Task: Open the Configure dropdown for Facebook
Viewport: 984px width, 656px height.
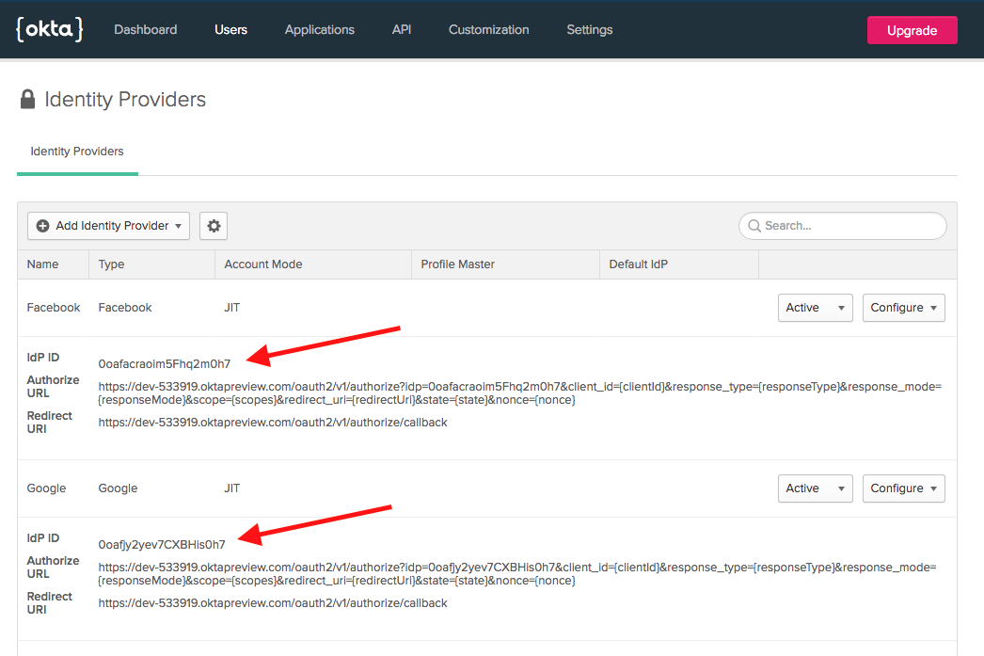Action: (903, 308)
